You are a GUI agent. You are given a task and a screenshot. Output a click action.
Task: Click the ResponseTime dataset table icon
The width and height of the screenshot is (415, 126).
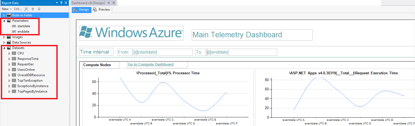tap(14, 59)
